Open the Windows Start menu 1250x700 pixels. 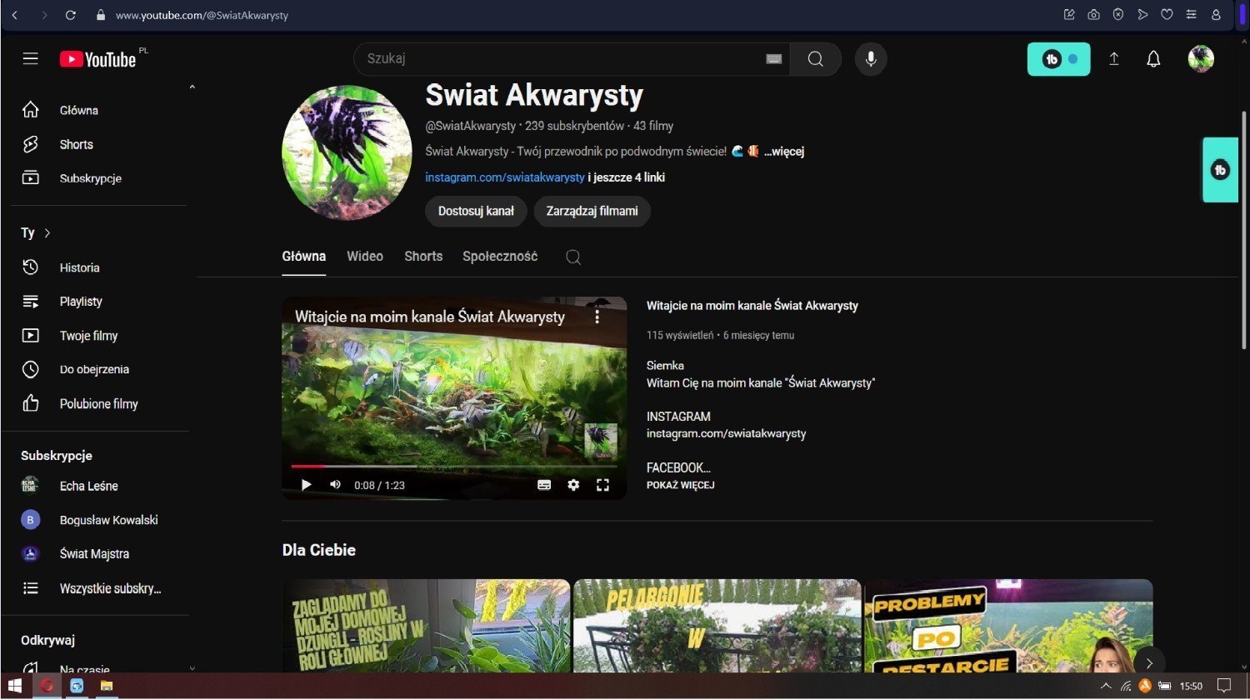pos(15,687)
